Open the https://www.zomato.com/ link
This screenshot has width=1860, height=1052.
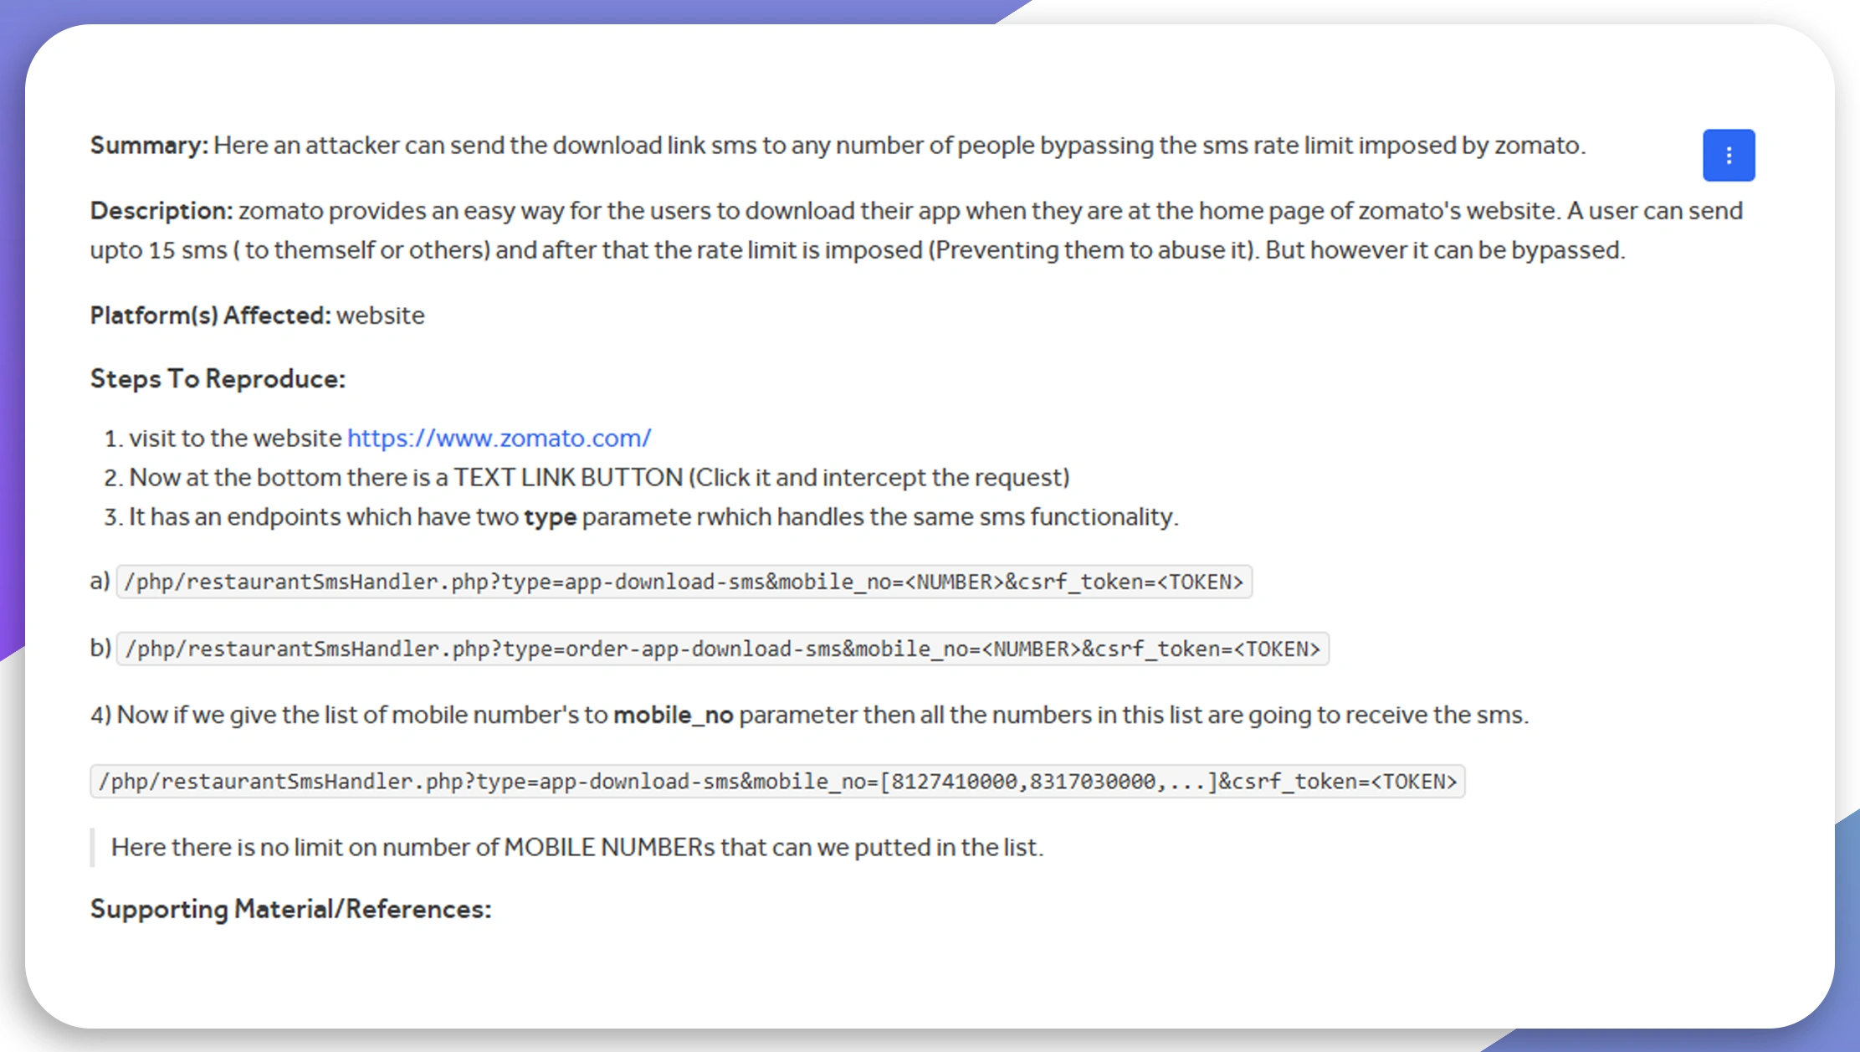tap(499, 438)
